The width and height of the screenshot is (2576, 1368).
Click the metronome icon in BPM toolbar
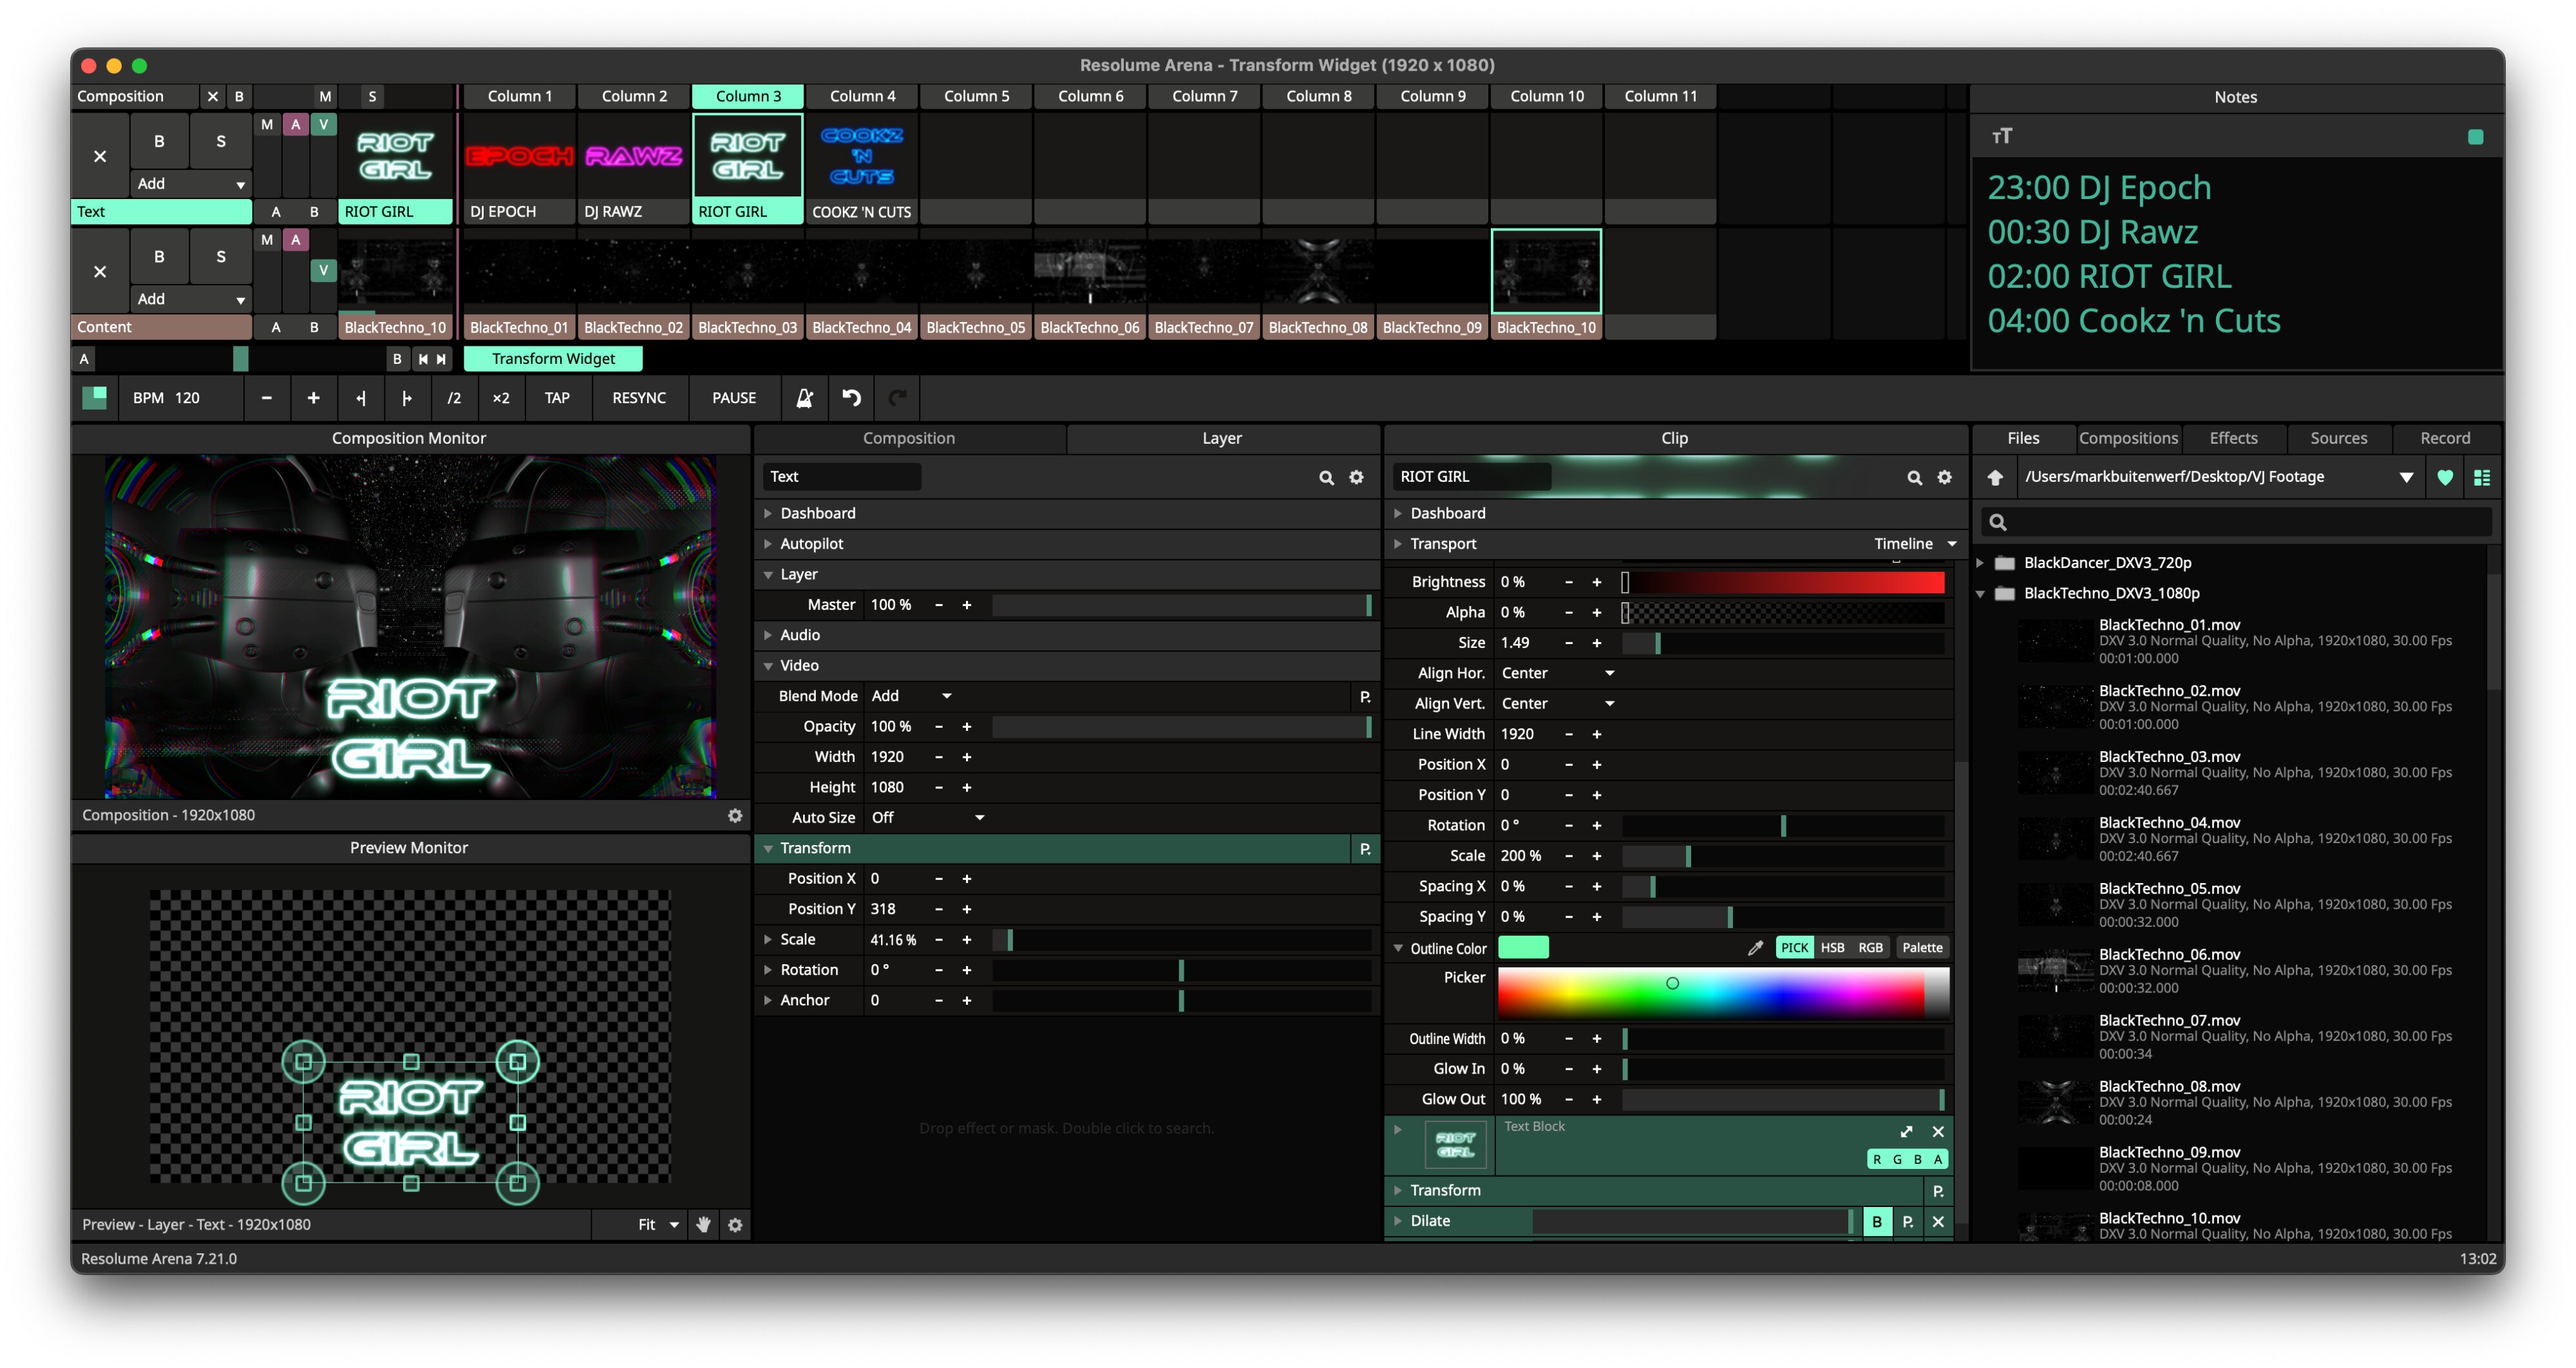click(x=804, y=398)
